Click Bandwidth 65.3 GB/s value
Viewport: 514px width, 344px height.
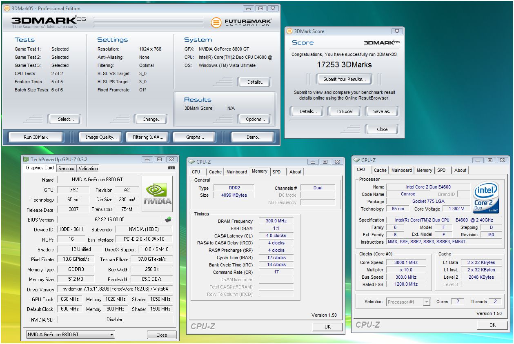(x=152, y=280)
